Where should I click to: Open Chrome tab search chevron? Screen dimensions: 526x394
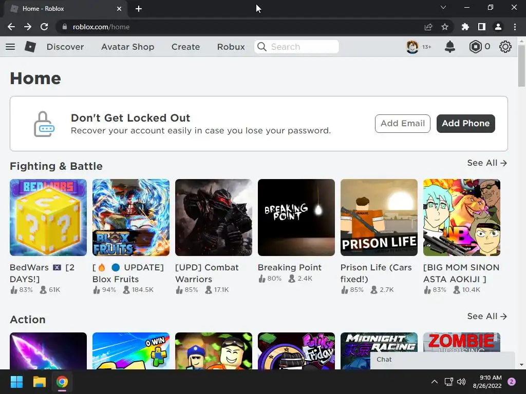443,7
